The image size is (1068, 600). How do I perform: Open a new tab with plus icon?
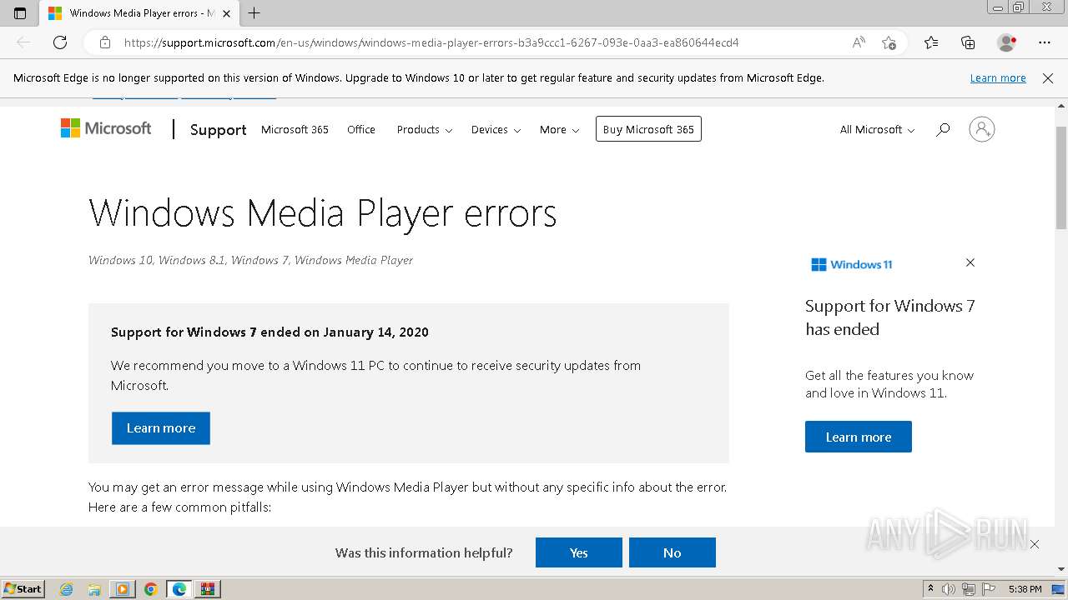click(254, 13)
